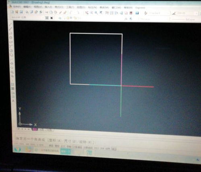Toggle 捕捉 snap in status bar
201x172 pixels.
(51, 145)
